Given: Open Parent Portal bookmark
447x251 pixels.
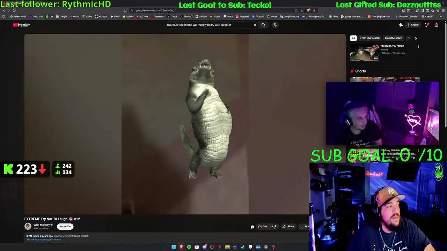Looking at the screenshot, I should [18, 16].
